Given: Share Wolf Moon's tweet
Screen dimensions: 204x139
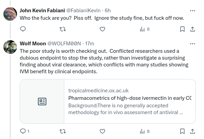Looking at the screenshot, I should point(192,131).
